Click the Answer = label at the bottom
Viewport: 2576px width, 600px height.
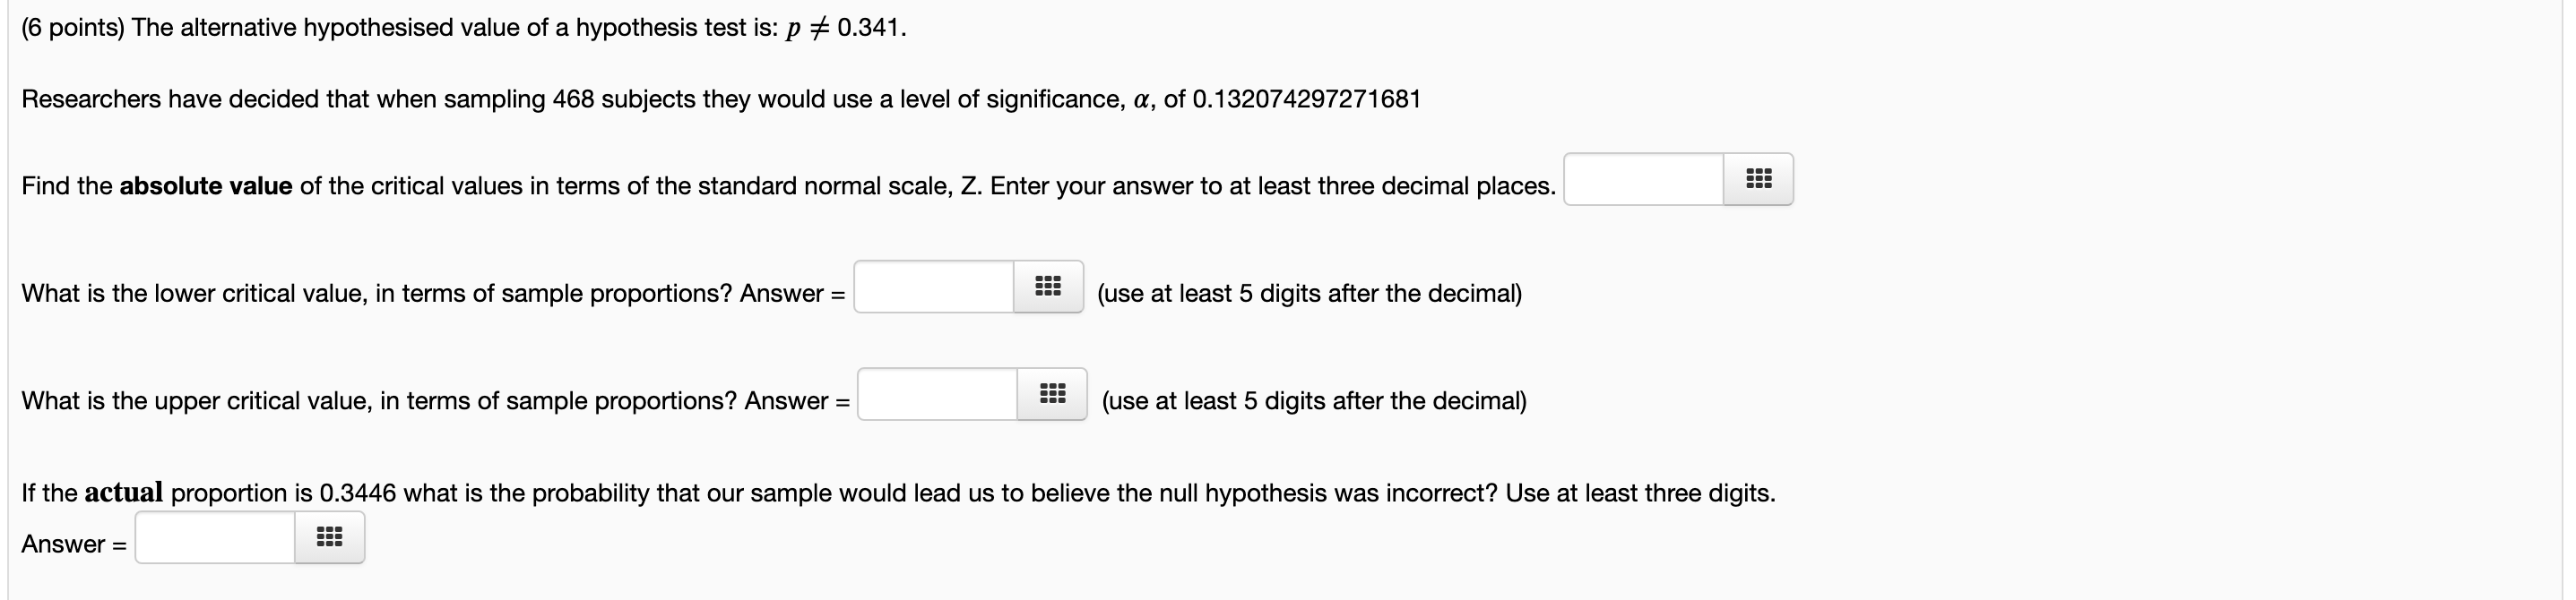coord(73,544)
